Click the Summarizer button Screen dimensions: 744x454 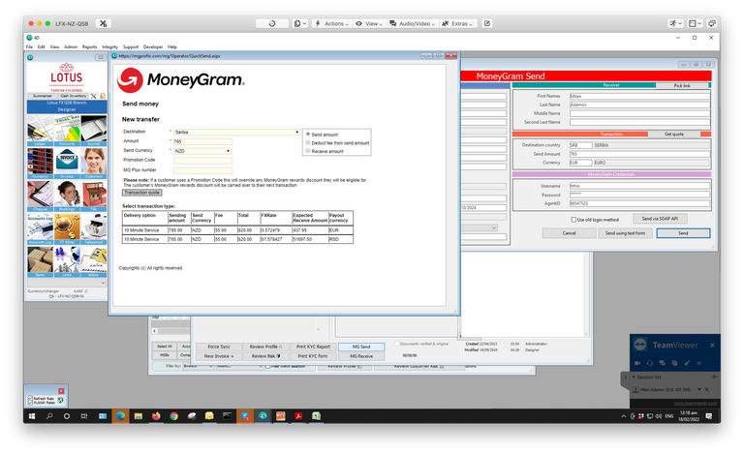pyautogui.click(x=43, y=96)
